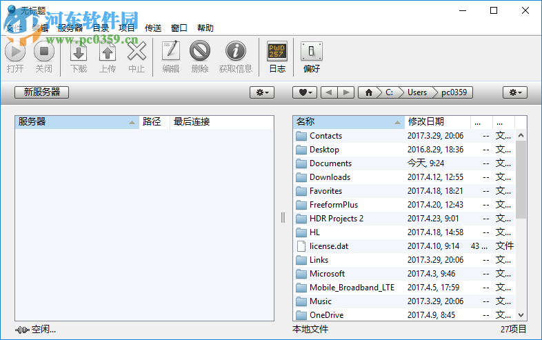Select the Mobile_Broadband_LTE folder row
This screenshot has width=542, height=340.
(x=404, y=288)
